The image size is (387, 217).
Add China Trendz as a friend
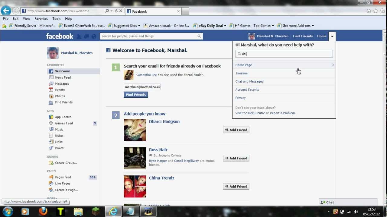click(236, 186)
